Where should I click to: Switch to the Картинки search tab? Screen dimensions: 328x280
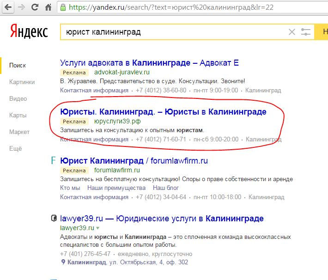[22, 82]
